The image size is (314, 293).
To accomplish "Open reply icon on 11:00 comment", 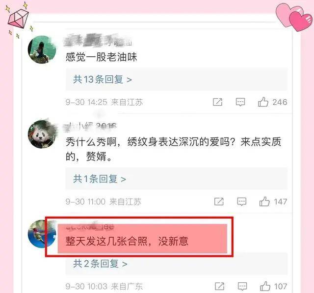I will 242,202.
